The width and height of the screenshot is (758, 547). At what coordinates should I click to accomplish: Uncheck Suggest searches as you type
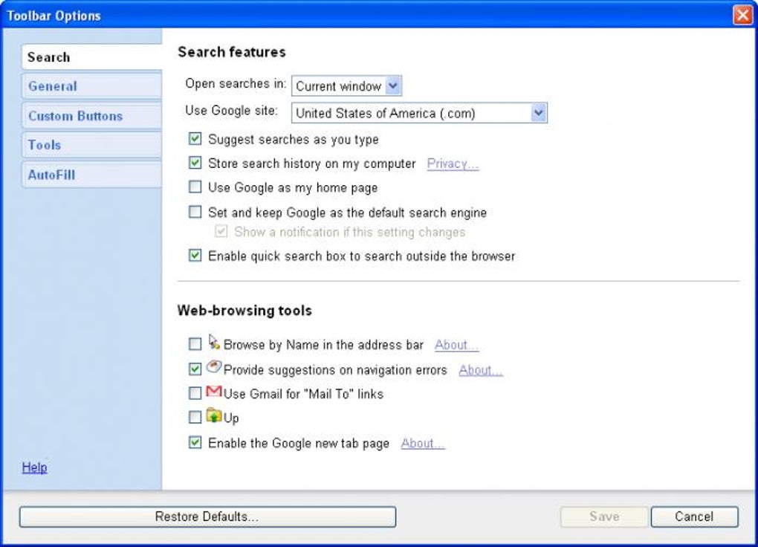pyautogui.click(x=195, y=139)
